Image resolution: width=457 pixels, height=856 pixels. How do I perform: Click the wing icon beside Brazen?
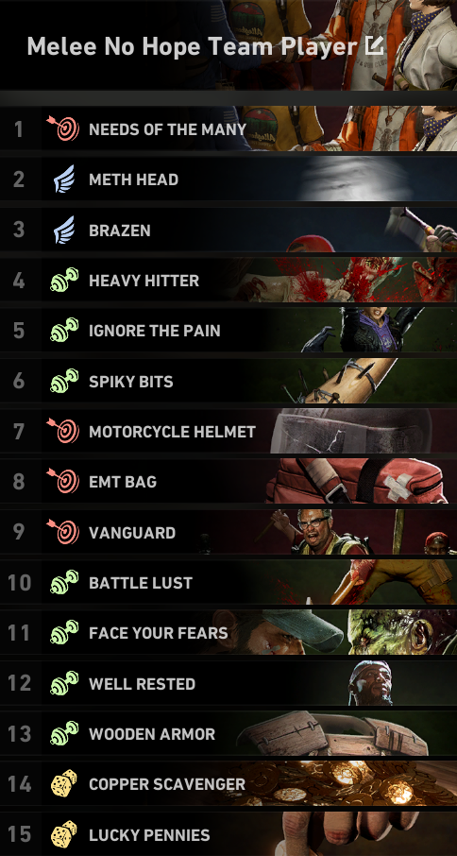(64, 230)
